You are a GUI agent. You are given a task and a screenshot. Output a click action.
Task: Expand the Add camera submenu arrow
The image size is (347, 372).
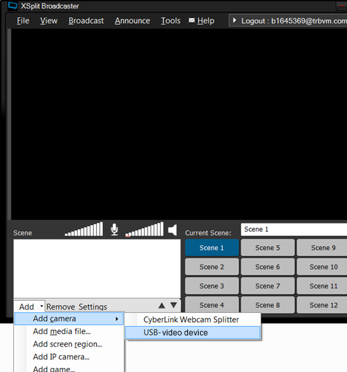tap(117, 319)
